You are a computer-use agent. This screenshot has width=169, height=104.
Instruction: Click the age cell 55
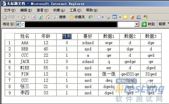click(46, 68)
